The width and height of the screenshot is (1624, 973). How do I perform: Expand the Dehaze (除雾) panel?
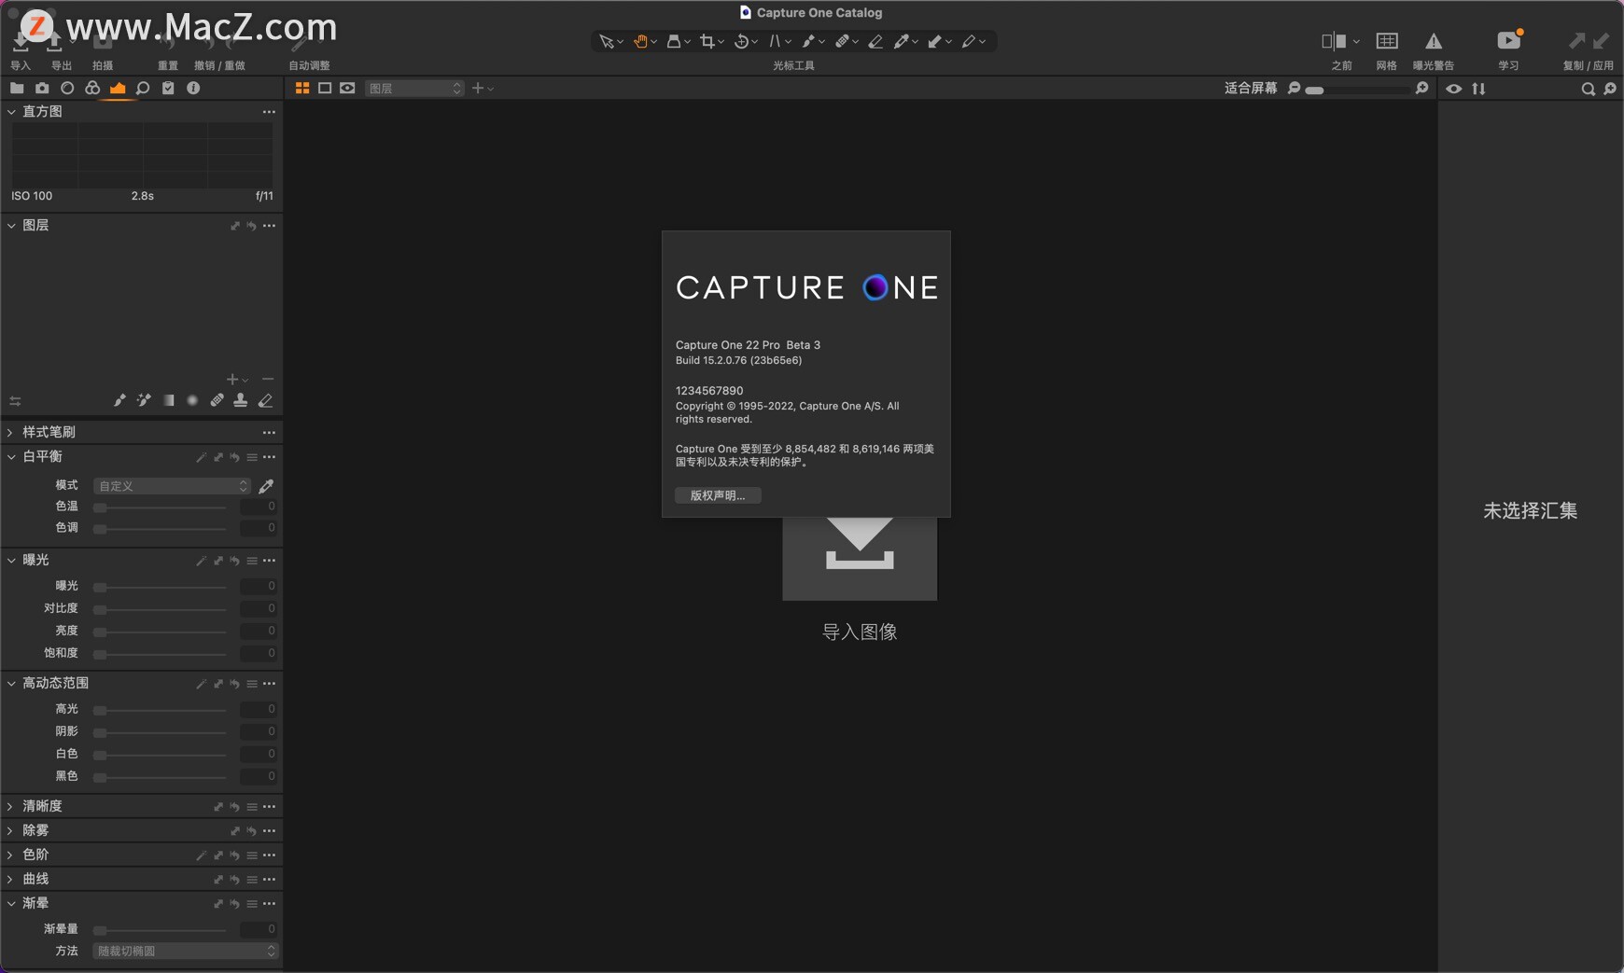10,830
